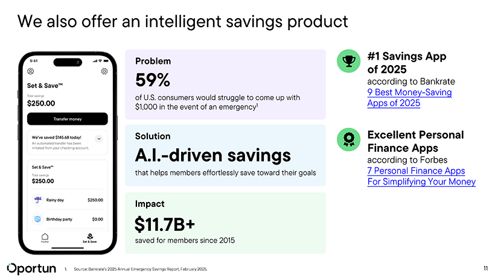Screen dimensions: 495x278
Task: Click the slide title heading text
Action: pyautogui.click(x=183, y=22)
